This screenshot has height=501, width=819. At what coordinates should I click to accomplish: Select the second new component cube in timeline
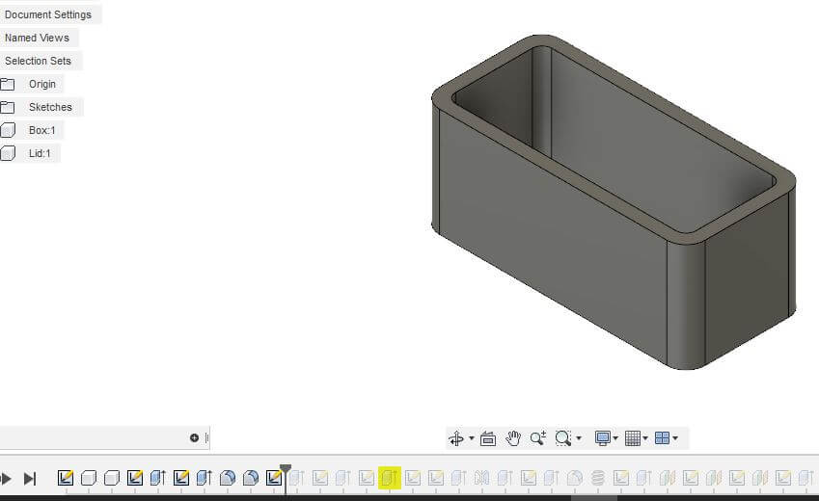(112, 478)
